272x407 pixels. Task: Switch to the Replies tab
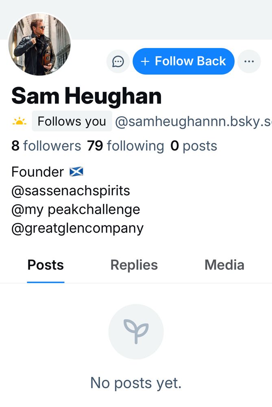[x=134, y=265]
